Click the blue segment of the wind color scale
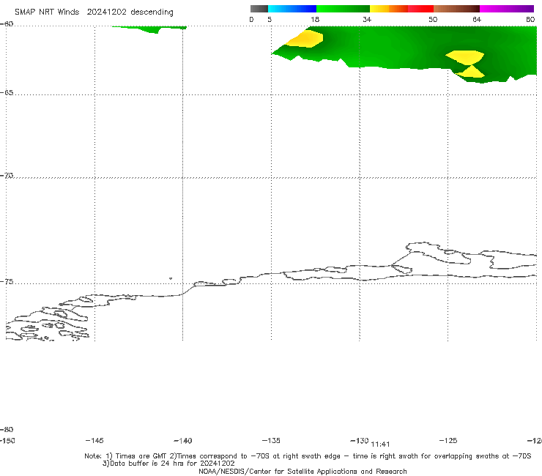The image size is (542, 476). (292, 9)
